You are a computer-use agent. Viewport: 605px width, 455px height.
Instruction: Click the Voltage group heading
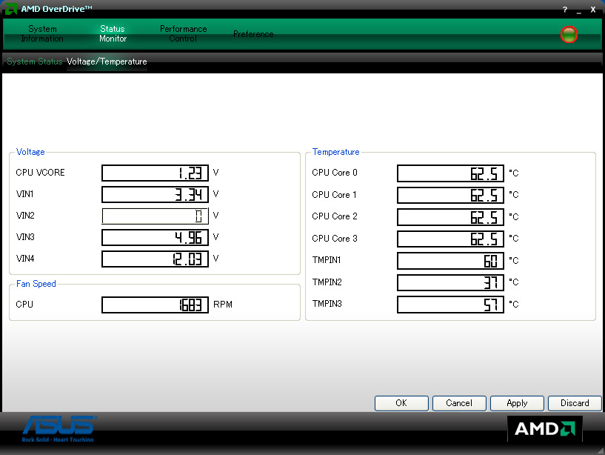[30, 152]
